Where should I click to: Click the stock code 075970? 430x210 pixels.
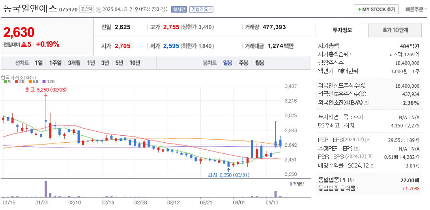click(68, 10)
